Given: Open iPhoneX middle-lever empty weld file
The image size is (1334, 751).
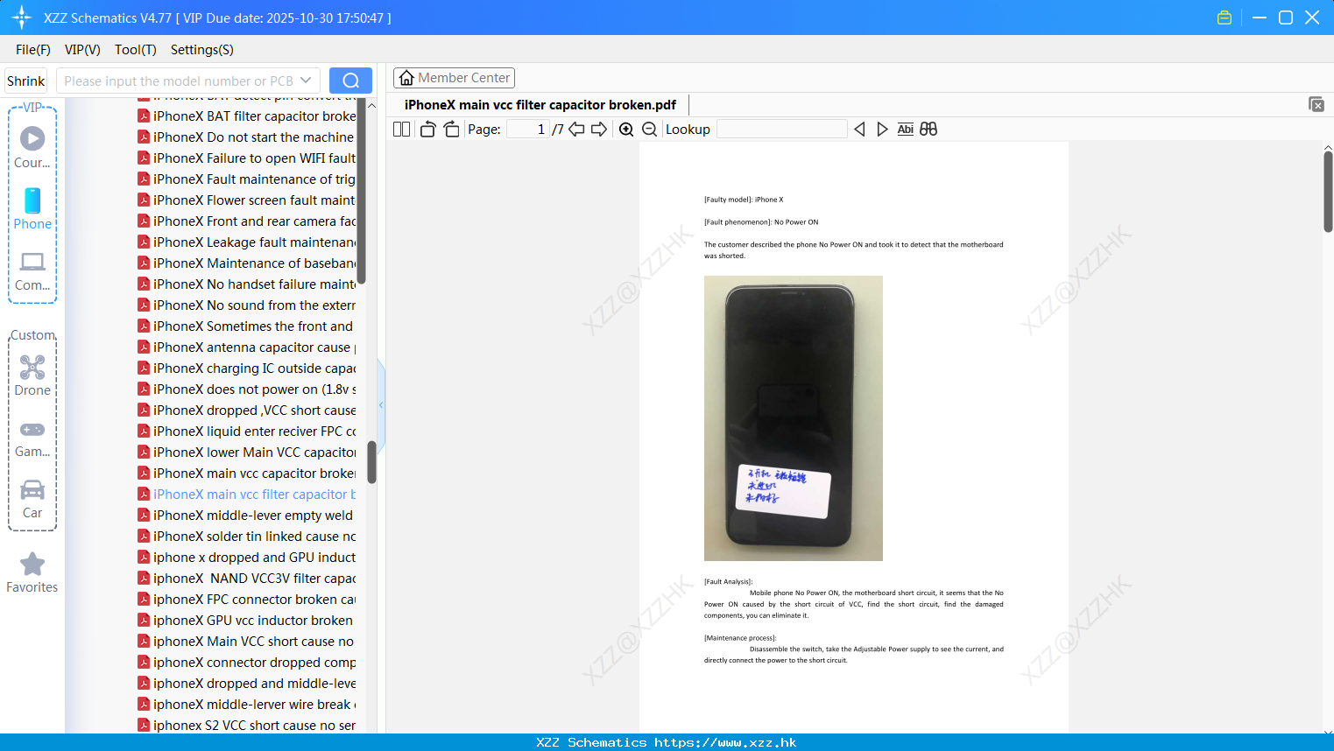Looking at the screenshot, I should tap(247, 515).
